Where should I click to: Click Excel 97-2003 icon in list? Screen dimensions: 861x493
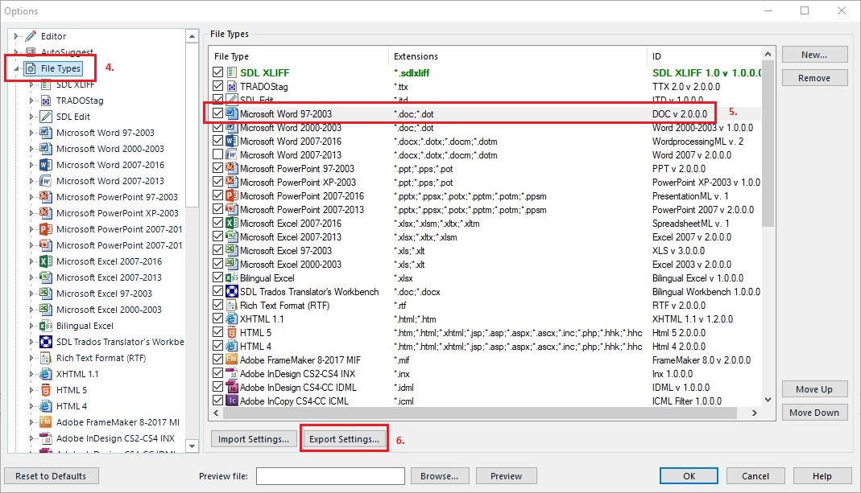pos(232,251)
